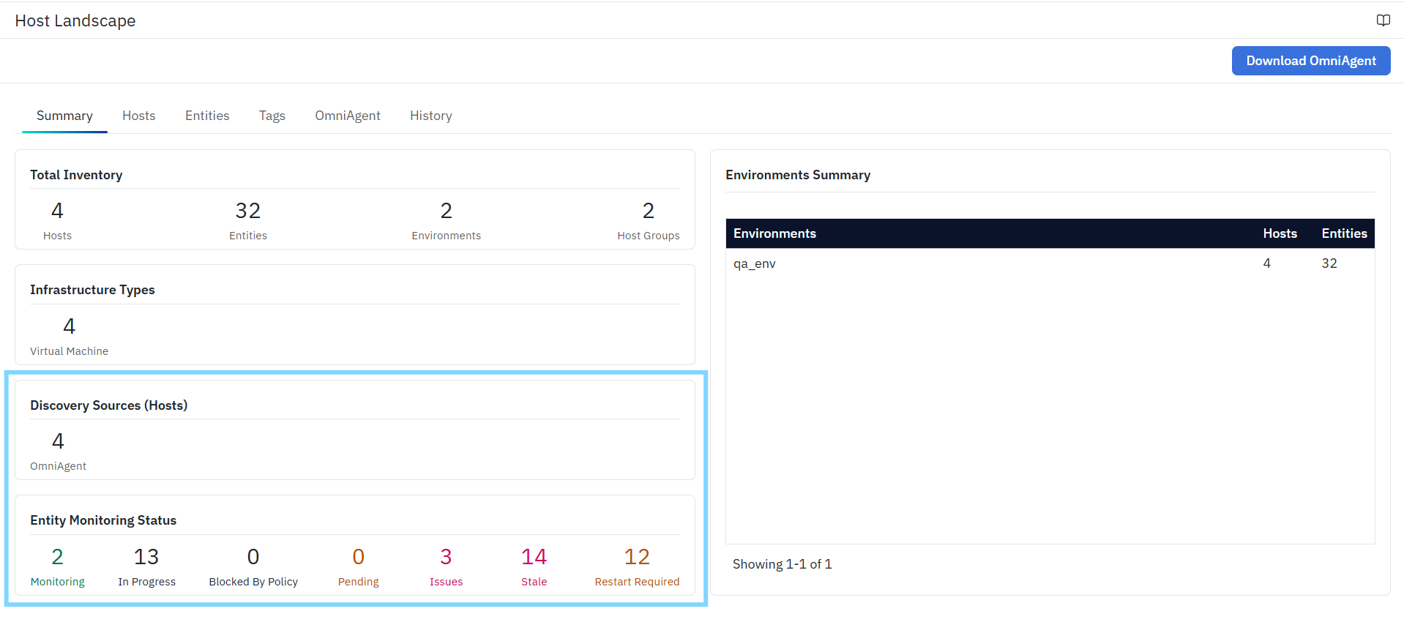Viewport: 1404px width, 633px height.
Task: Switch to the Hosts tab
Action: [139, 116]
